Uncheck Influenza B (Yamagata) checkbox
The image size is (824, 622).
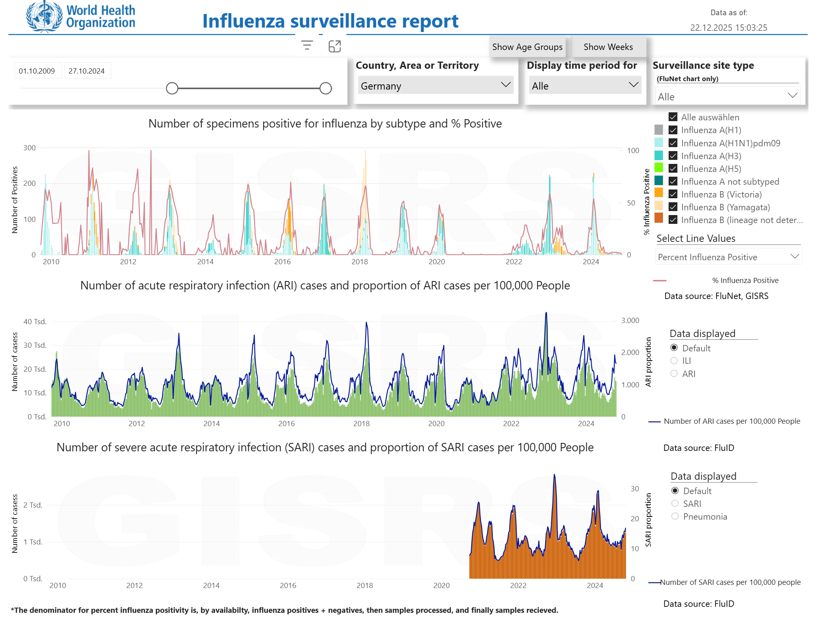(673, 207)
